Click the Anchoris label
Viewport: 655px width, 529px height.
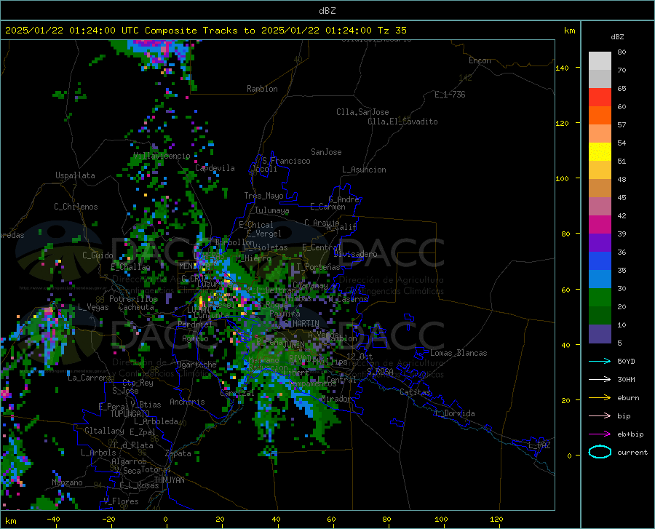(187, 402)
